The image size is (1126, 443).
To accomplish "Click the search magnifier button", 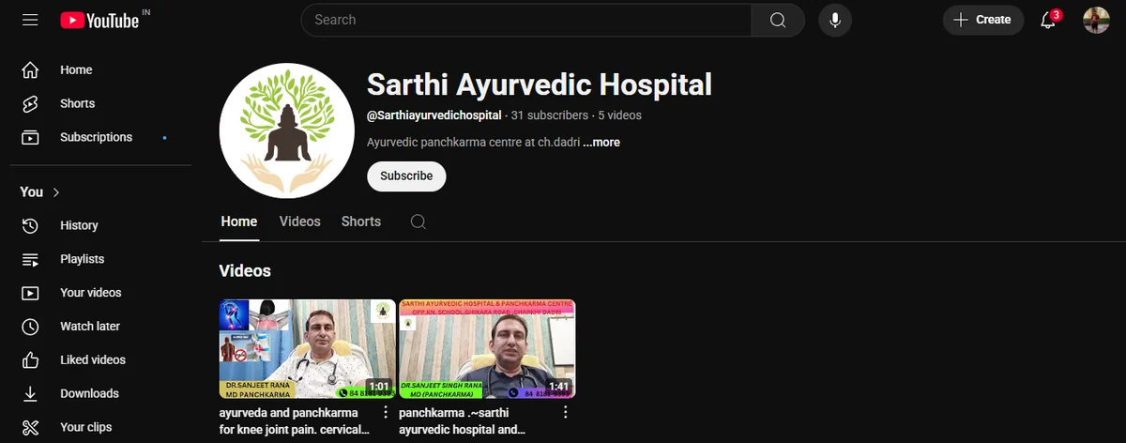I will tap(778, 20).
